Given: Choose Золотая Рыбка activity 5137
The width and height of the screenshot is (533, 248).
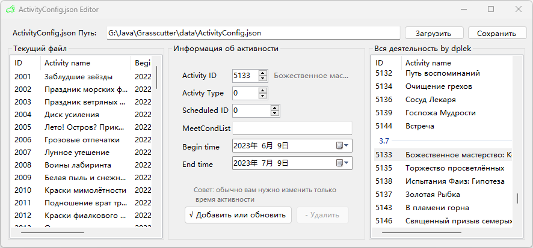Looking at the screenshot, I should click(433, 195).
